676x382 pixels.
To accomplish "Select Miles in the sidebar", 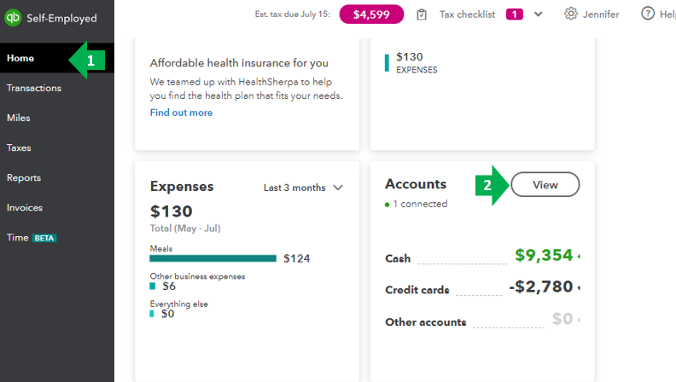I will pos(18,118).
